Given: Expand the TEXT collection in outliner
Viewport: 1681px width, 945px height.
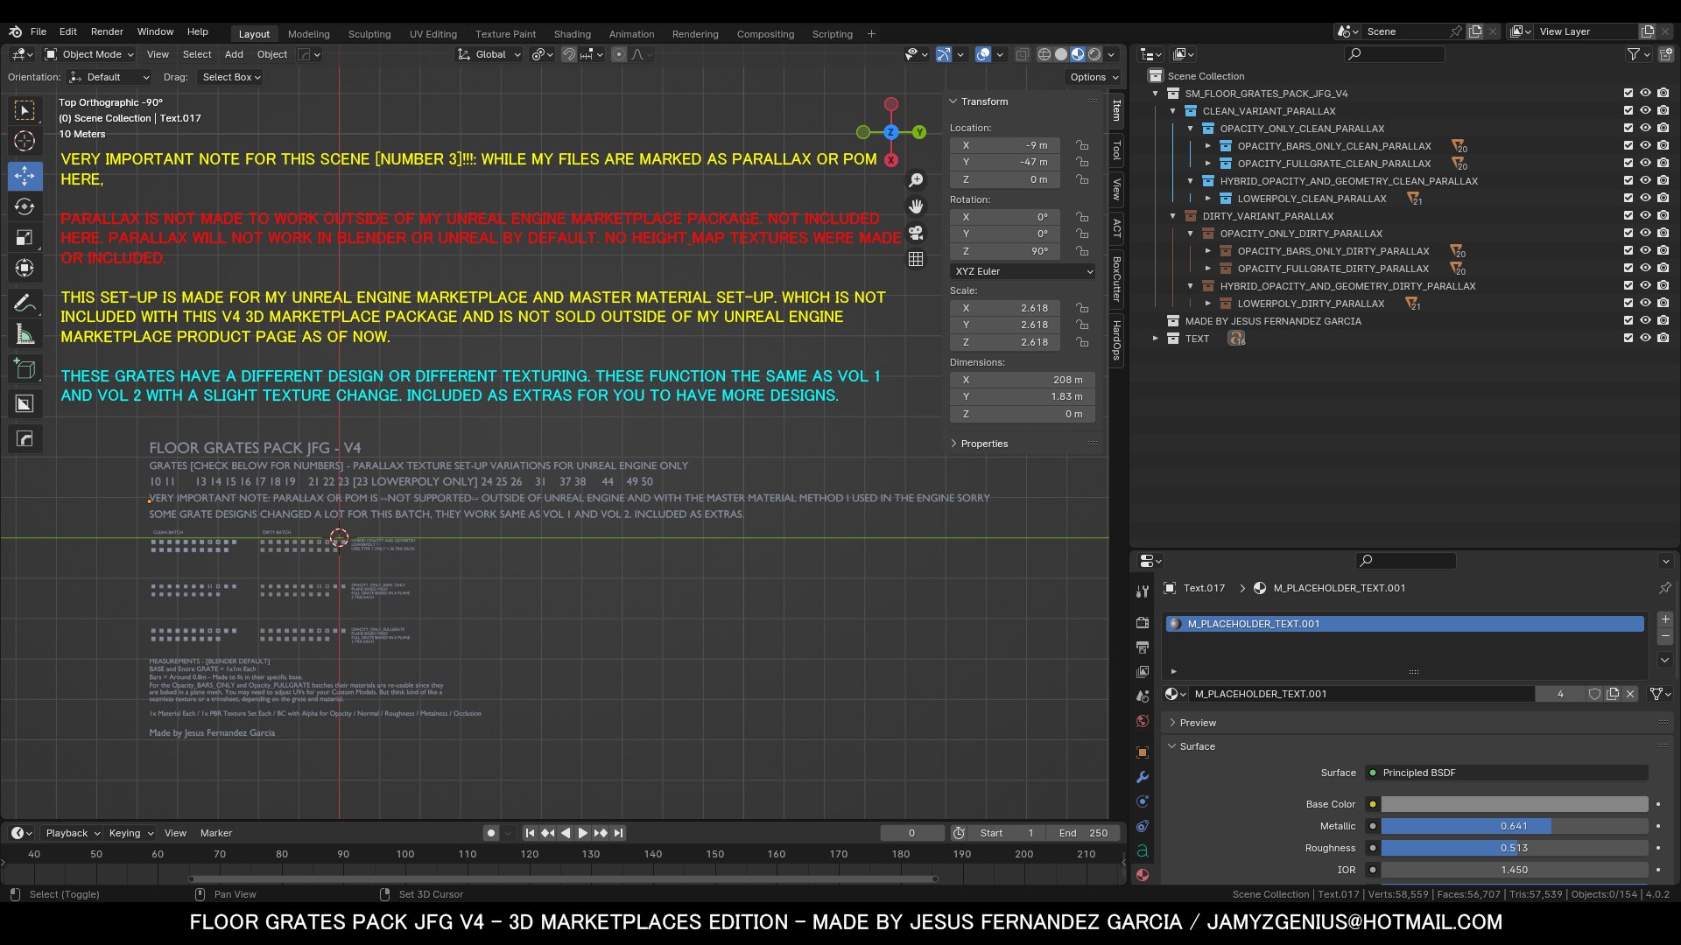Looking at the screenshot, I should 1156,338.
